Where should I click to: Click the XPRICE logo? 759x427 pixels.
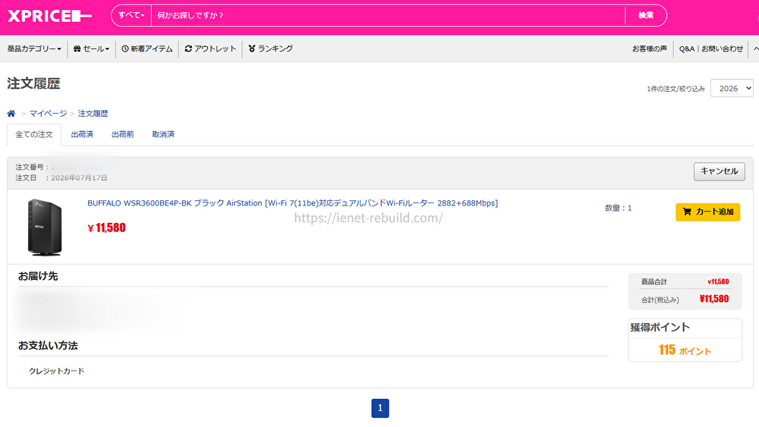point(49,16)
